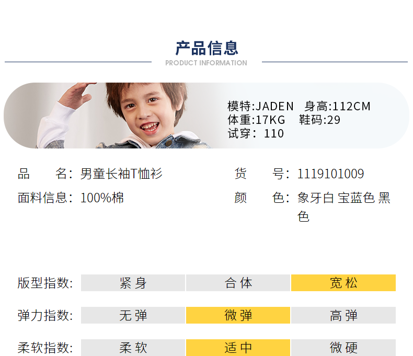
Task: Click color list 象牙白 宝蓝色 黑色
Action: (x=343, y=207)
